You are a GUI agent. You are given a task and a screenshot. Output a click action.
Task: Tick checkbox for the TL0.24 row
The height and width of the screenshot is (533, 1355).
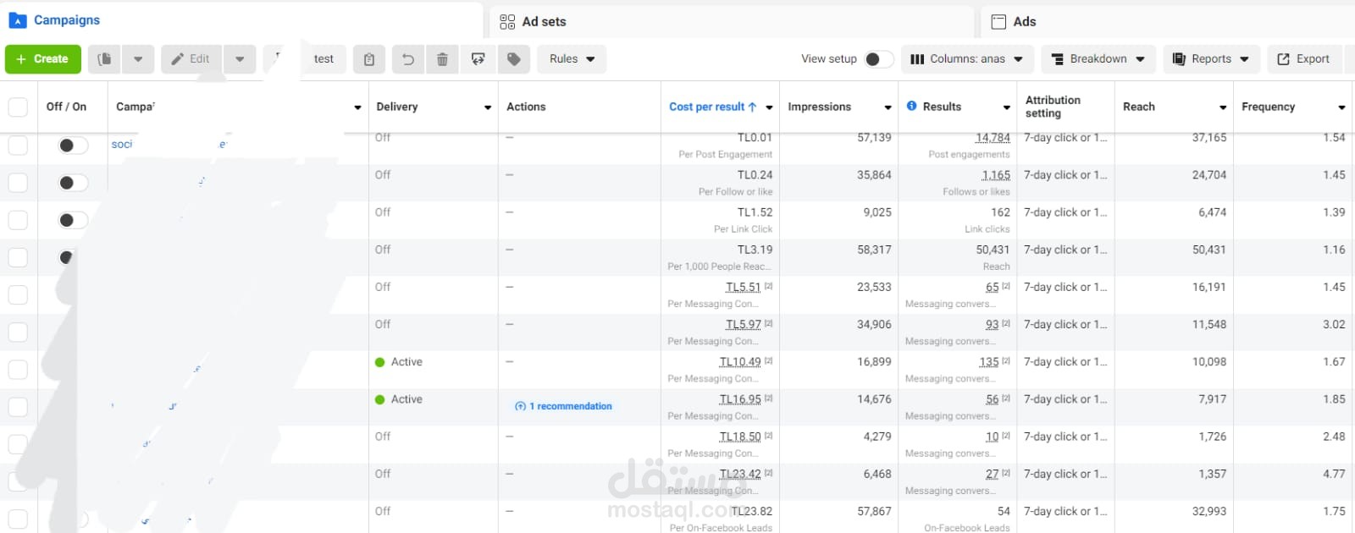pos(18,183)
